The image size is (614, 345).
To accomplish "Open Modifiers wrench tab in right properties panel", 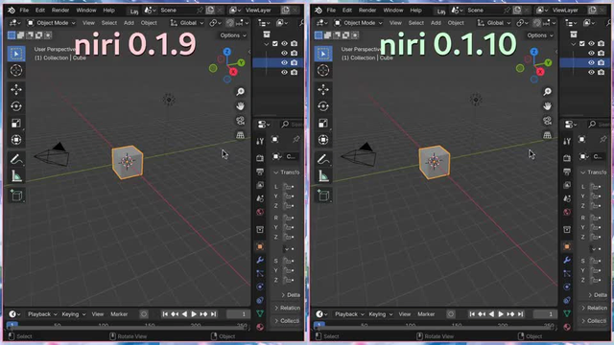I will click(567, 260).
